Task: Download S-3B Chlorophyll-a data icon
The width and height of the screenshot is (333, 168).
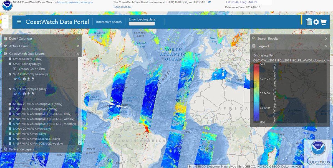Action: pos(28,94)
